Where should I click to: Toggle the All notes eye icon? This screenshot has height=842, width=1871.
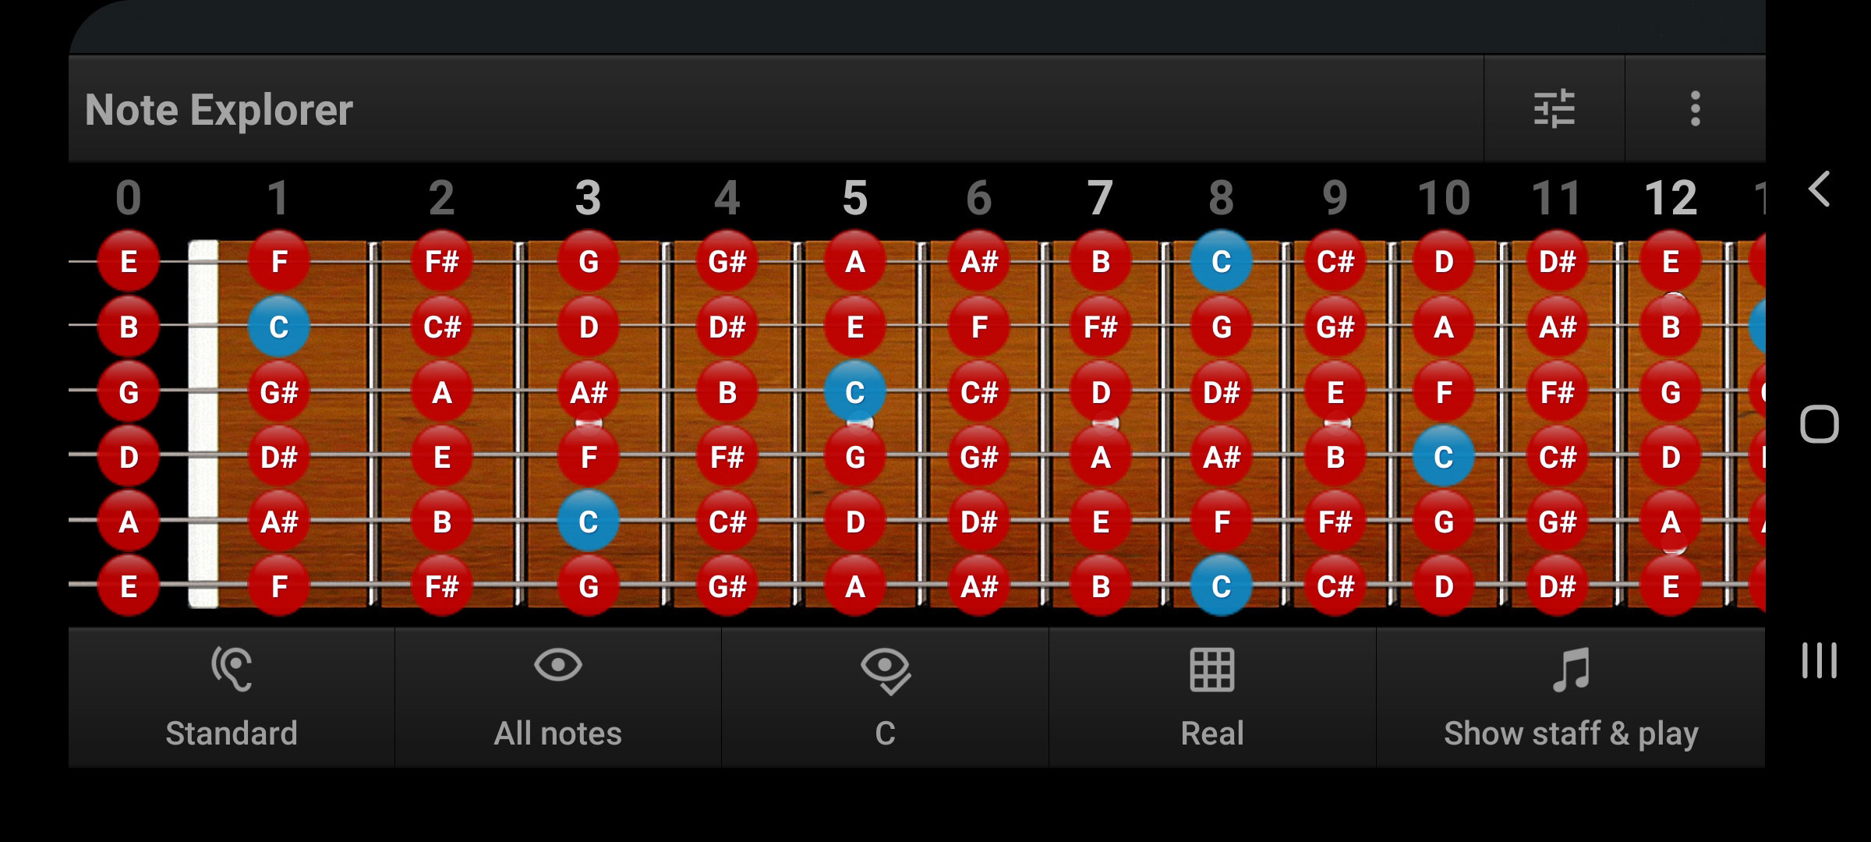[557, 666]
